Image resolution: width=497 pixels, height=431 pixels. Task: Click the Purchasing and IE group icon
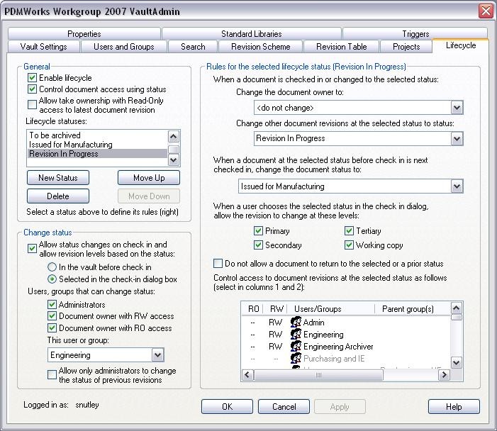296,358
